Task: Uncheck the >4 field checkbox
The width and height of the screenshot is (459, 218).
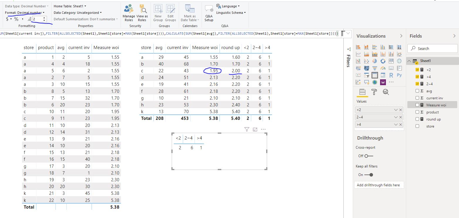Action: 417,77
